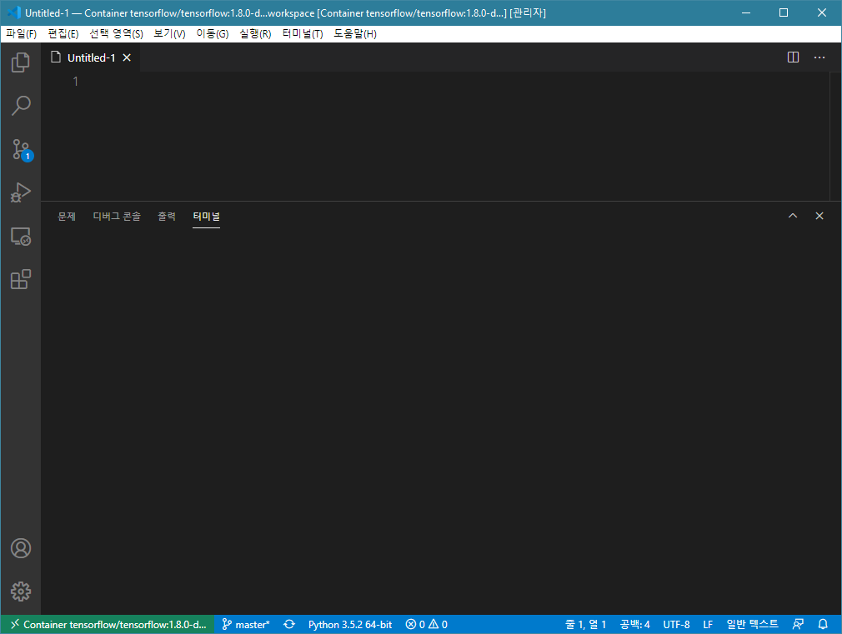
Task: Split the editor to the right
Action: (x=793, y=57)
